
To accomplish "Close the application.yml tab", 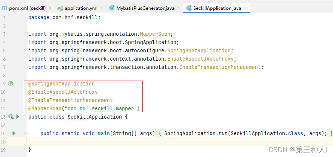I will tap(102, 8).
